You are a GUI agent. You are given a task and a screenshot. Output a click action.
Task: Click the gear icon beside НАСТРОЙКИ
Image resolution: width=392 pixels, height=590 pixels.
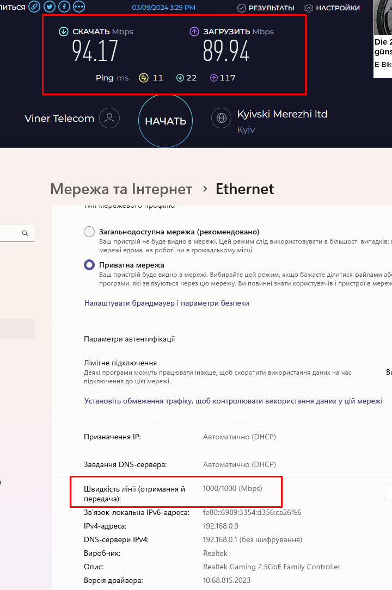click(x=308, y=8)
